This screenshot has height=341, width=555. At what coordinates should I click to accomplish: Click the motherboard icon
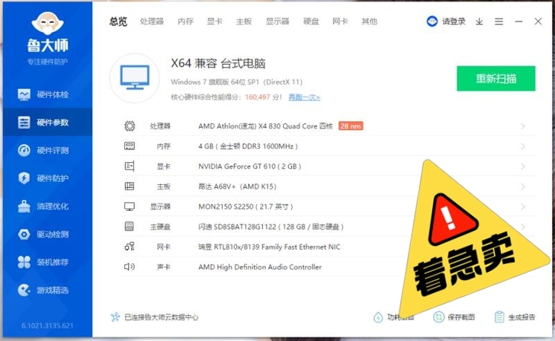(x=130, y=186)
